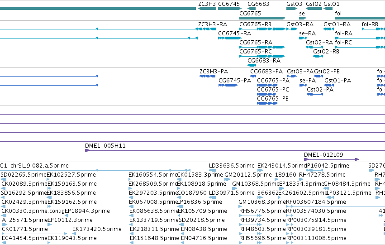Image resolution: width=385 pixels, height=245 pixels.
Task: Select the CG6745-RA transcript label
Action: point(234,34)
